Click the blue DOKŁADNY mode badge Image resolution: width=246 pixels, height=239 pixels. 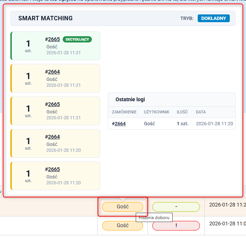214,18
